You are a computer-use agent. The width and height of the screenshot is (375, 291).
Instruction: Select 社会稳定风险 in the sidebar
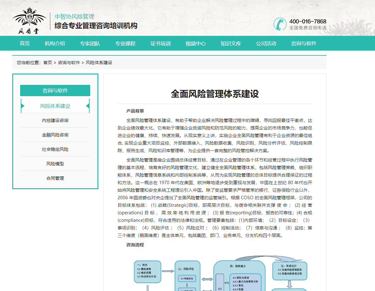point(55,149)
